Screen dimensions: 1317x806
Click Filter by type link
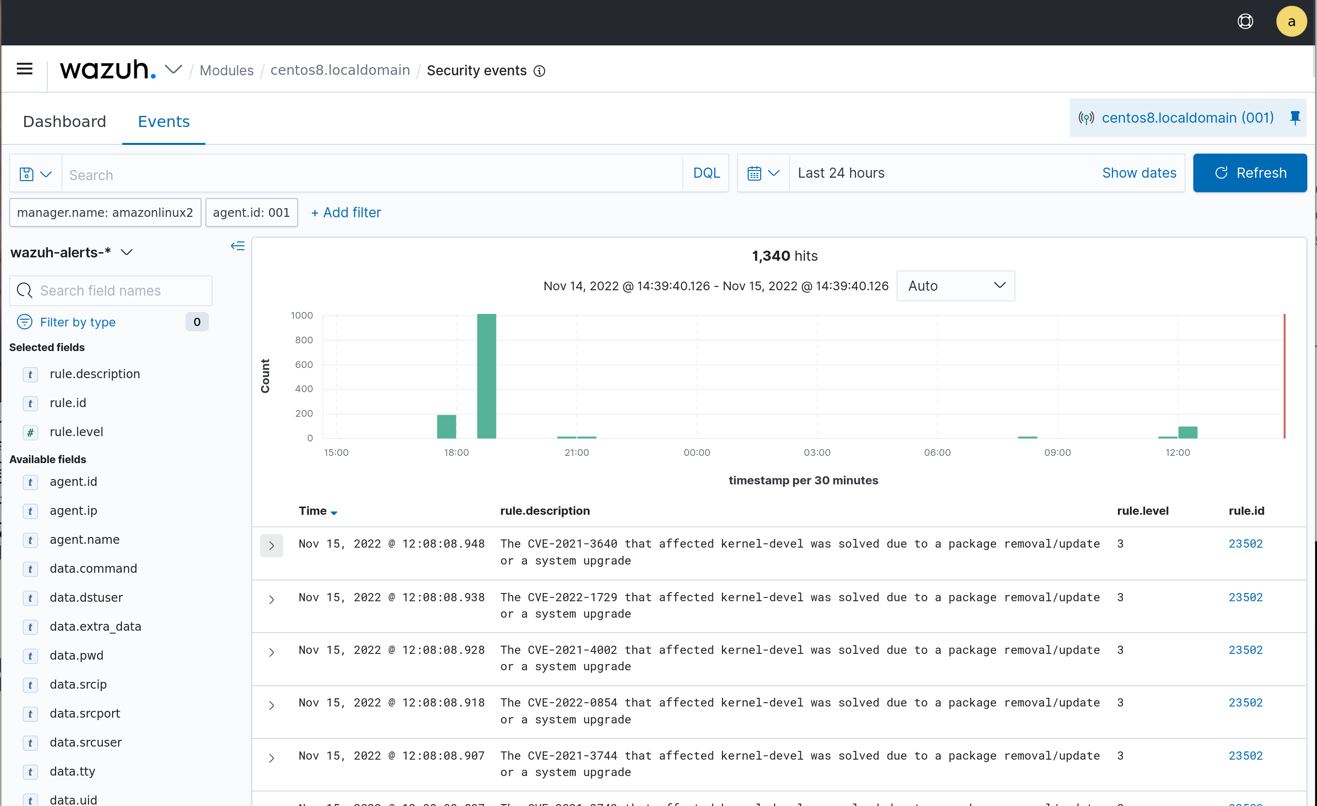coord(77,322)
